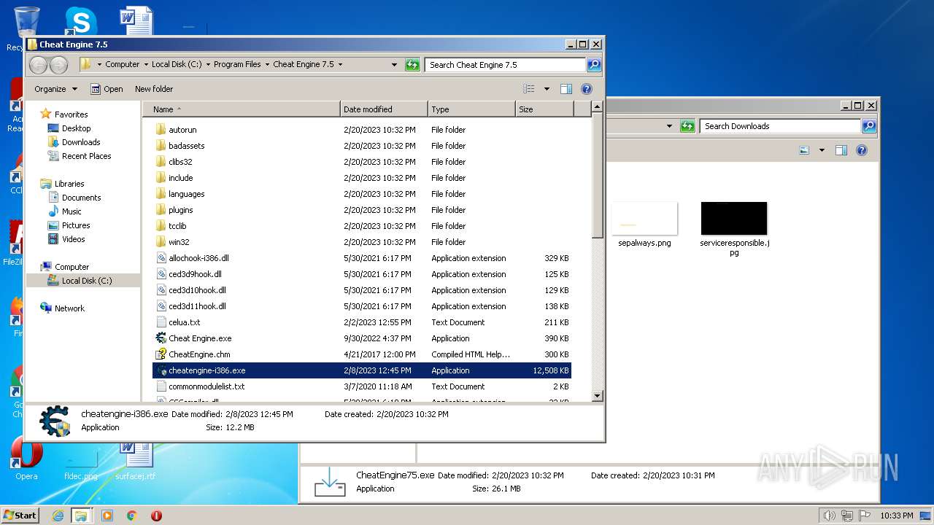The width and height of the screenshot is (934, 525).
Task: Expand the Cheat Engine 7.5 breadcrumb arrow
Action: click(x=340, y=64)
